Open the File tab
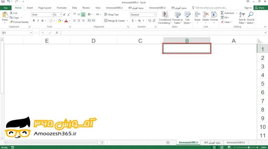The height and width of the screenshot is (149, 268). 6,8
